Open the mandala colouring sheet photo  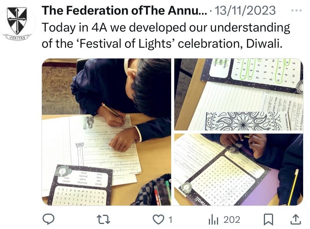click(x=238, y=94)
